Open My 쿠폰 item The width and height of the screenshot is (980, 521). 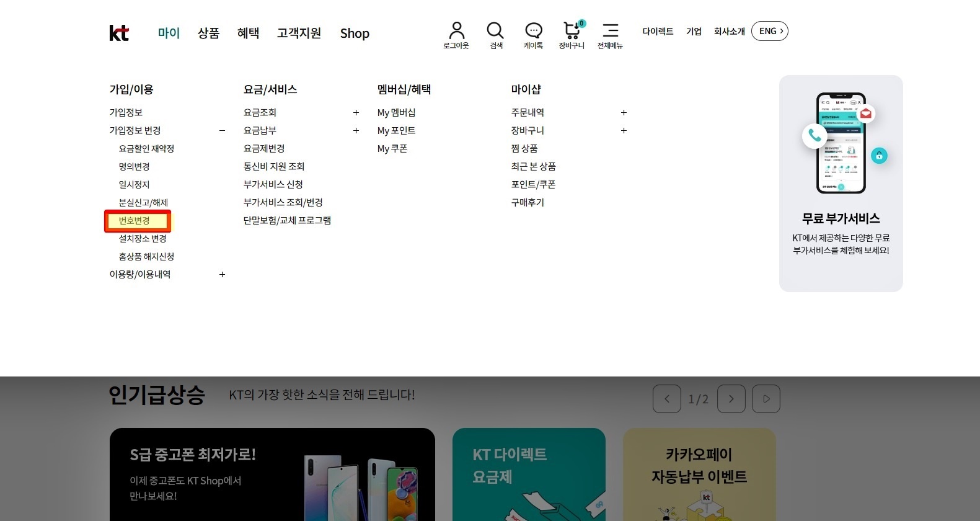[x=392, y=148]
